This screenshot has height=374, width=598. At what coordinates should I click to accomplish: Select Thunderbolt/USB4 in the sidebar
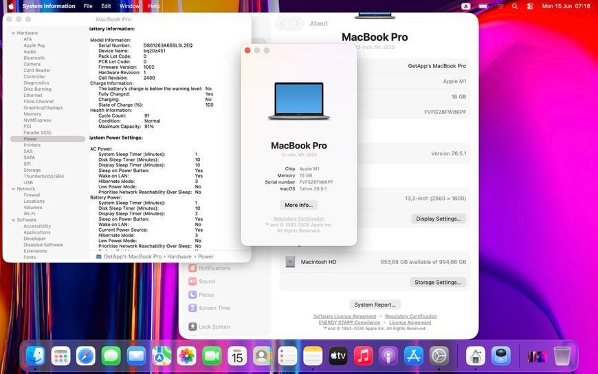[x=44, y=176]
